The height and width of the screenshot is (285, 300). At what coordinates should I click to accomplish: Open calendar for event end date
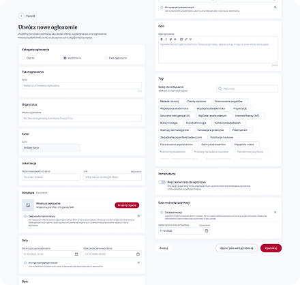pyautogui.click(x=138, y=254)
